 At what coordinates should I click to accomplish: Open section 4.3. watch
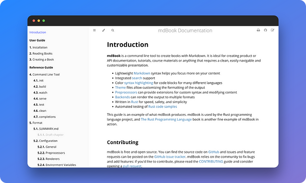[40, 93]
